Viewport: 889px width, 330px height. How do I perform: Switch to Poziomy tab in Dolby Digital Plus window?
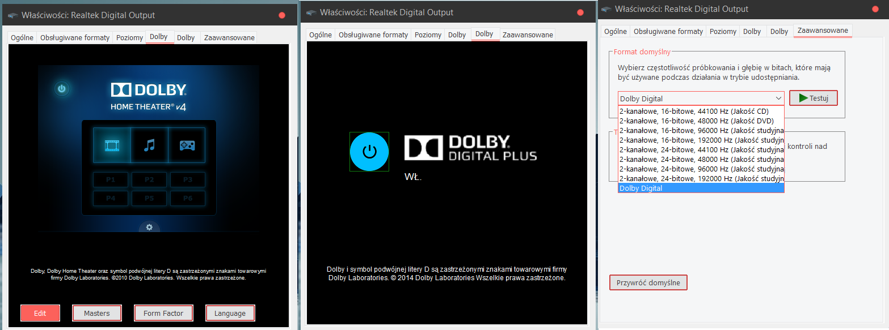point(428,35)
